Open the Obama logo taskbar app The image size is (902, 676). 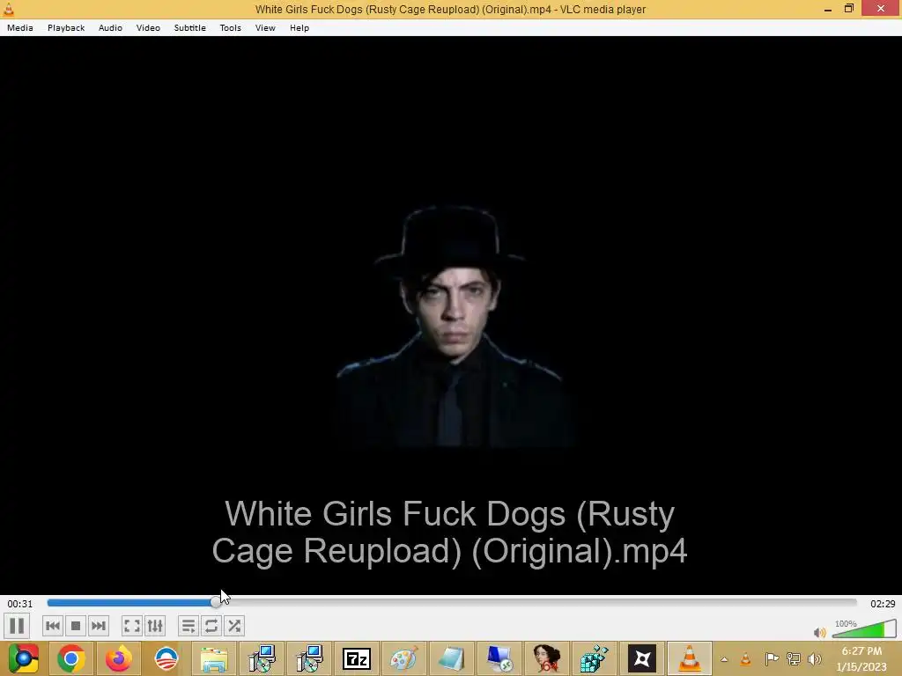pyautogui.click(x=166, y=658)
